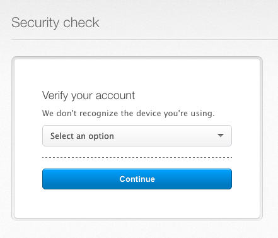Click the 'We don't recognize the device' message
The width and height of the screenshot is (278, 238).
pos(129,114)
